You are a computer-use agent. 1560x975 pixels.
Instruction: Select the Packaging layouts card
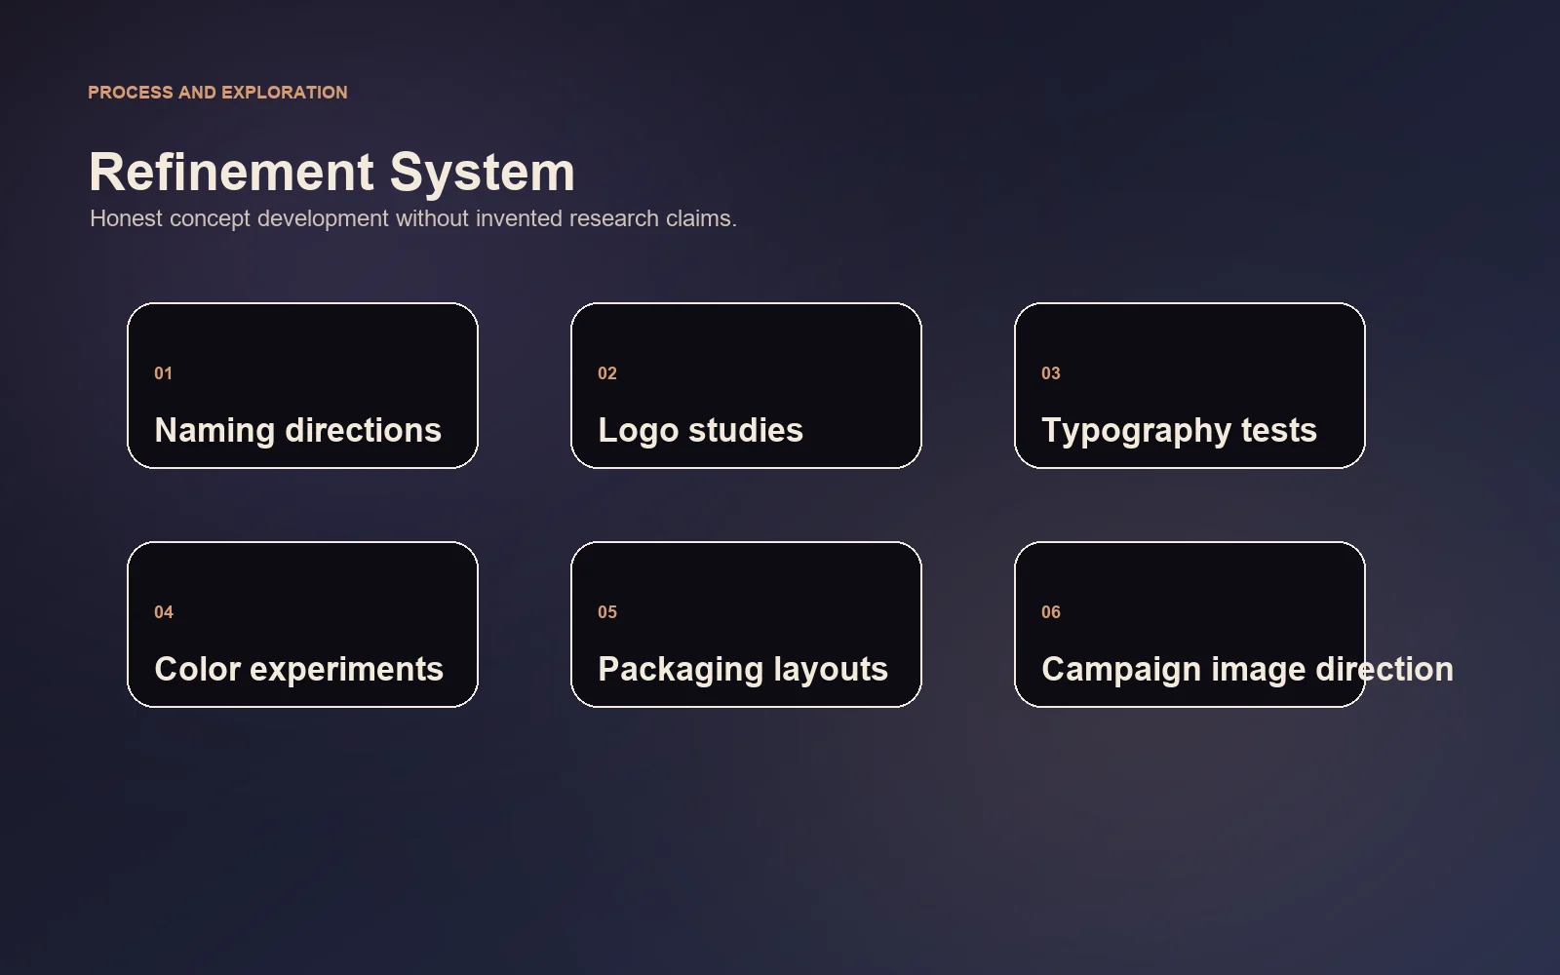(746, 624)
